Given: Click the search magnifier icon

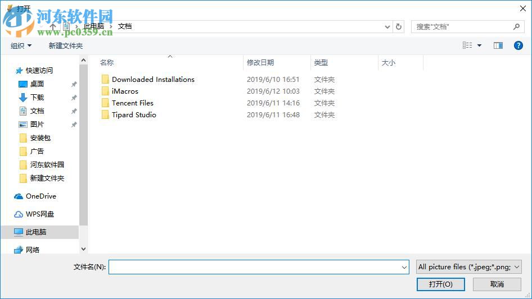Looking at the screenshot, I should point(516,26).
